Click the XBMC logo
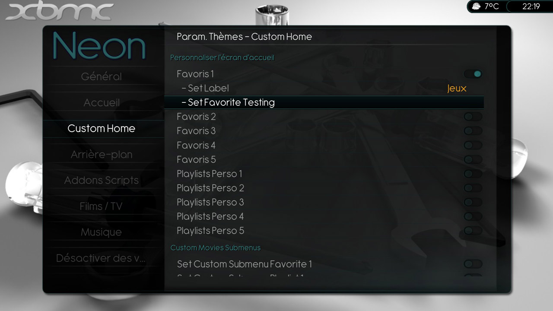553x311 pixels. click(x=59, y=12)
